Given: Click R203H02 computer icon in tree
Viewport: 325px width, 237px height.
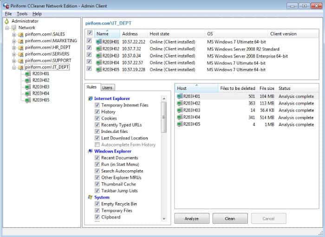Looking at the screenshot, I should click(x=28, y=81).
